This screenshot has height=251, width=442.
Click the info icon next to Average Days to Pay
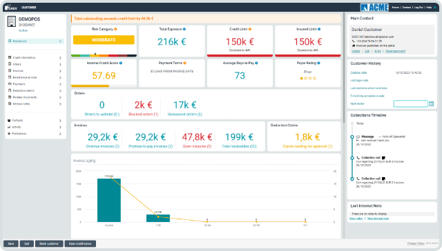(256, 63)
